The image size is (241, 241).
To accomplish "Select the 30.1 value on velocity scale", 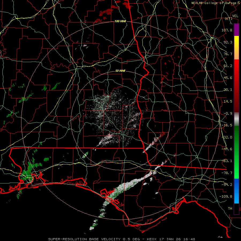I will pos(228,90).
